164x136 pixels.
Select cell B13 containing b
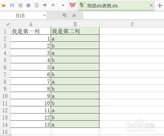coord(75,117)
